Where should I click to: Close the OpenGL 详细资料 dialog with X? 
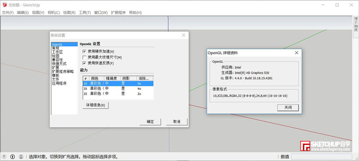pyautogui.click(x=296, y=53)
